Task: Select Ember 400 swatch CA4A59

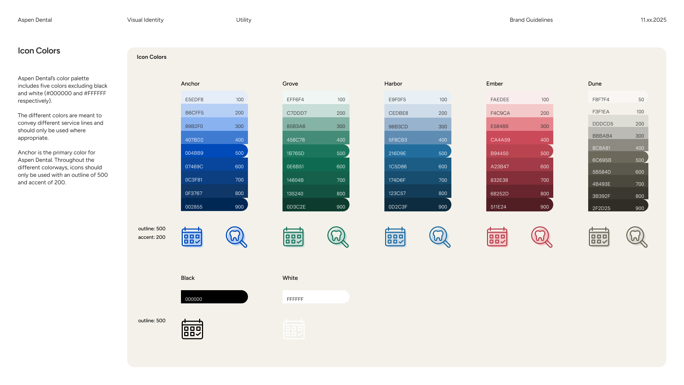Action: point(519,138)
